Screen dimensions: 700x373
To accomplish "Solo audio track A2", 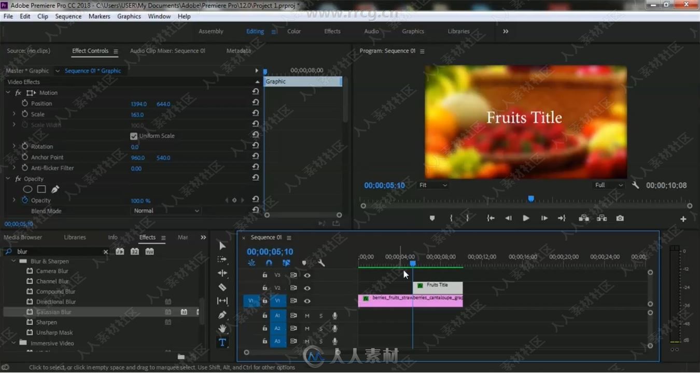I will pos(321,328).
